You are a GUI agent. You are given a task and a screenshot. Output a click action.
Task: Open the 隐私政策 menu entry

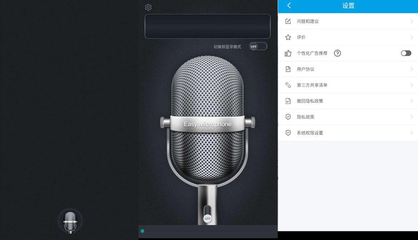[x=348, y=117]
